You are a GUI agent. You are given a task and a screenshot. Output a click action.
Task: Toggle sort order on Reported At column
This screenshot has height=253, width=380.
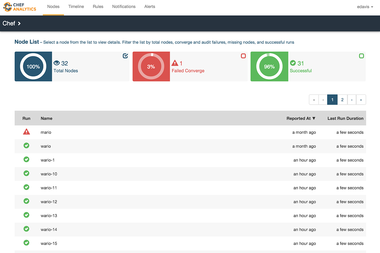[301, 118]
